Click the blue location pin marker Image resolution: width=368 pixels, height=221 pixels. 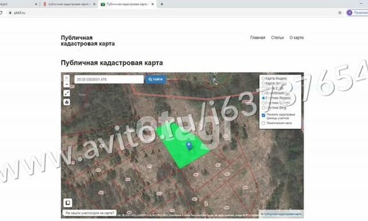coord(189,146)
